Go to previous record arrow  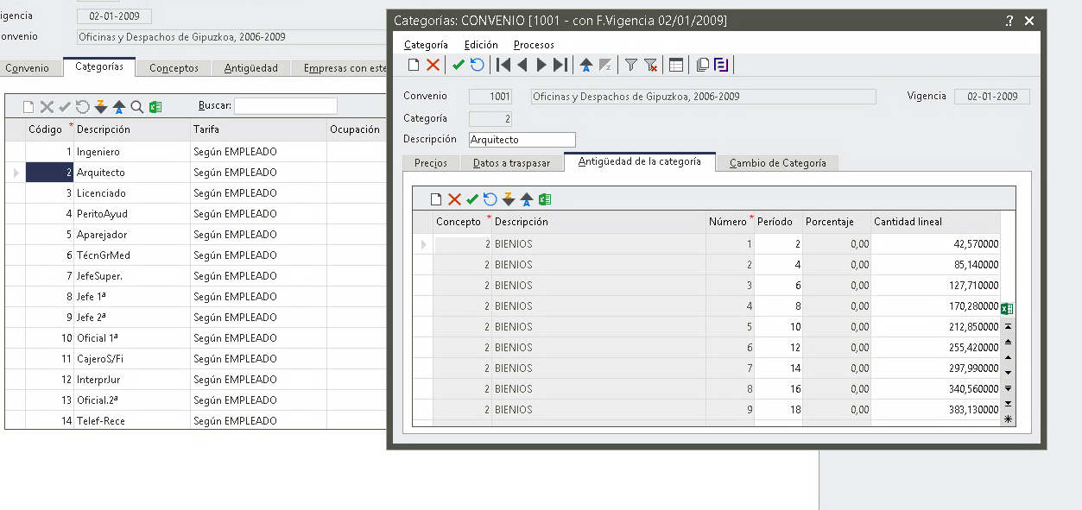pyautogui.click(x=522, y=65)
